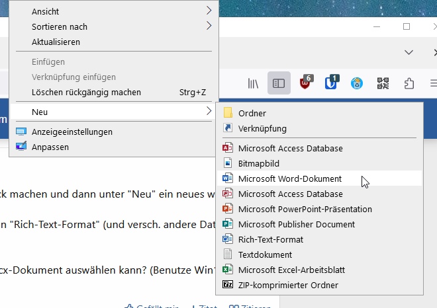Select second Microsoft Access Database entry
This screenshot has width=437, height=308.
coord(319,194)
